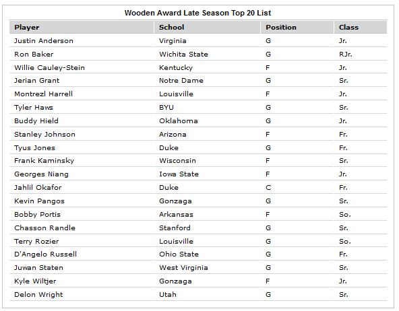The image size is (399, 311).
Task: Click the School column header
Action: 171,28
